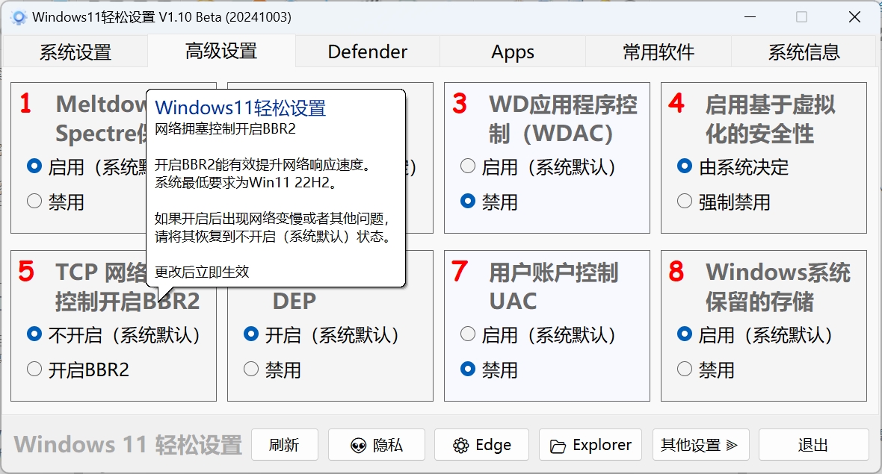Select the 强制禁用 option
The height and width of the screenshot is (474, 882).
pos(724,202)
